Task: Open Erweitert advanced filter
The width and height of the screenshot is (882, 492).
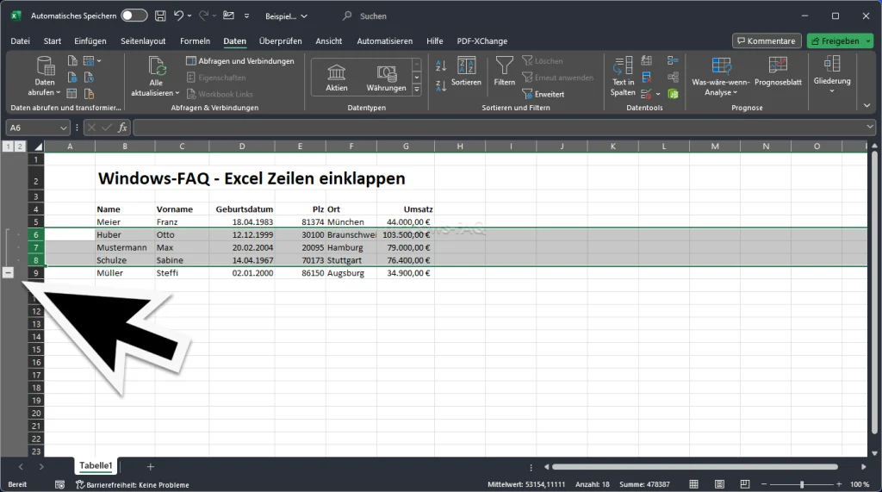Action: (x=543, y=94)
